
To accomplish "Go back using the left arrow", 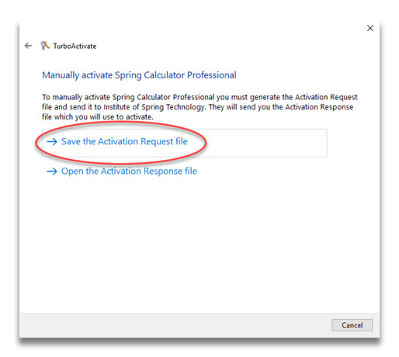I will tap(28, 46).
